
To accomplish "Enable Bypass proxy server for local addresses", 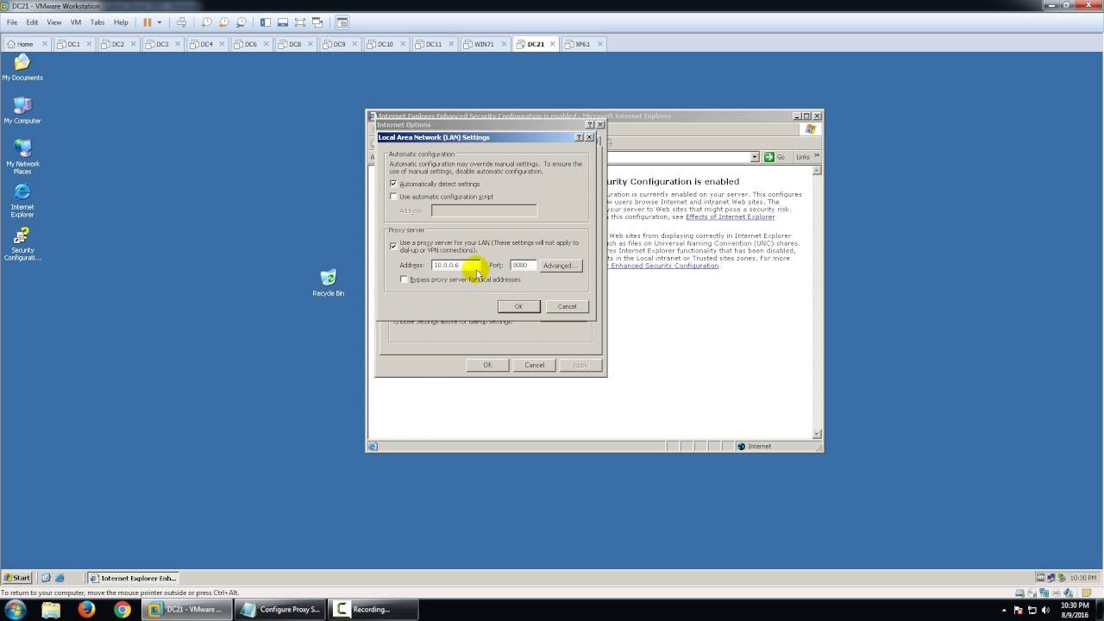I will pos(405,279).
